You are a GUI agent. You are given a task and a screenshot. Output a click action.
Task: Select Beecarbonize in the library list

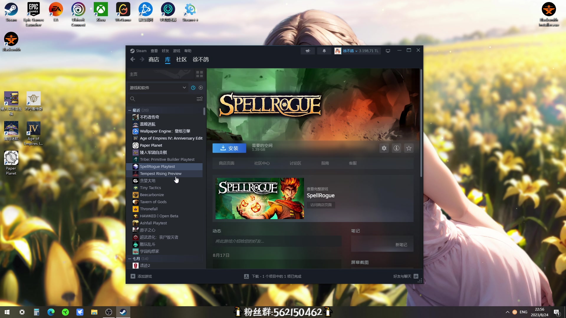click(164, 195)
